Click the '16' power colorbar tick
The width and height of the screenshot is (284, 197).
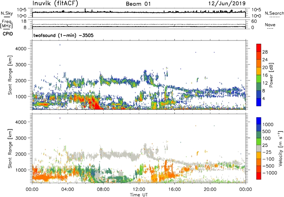click(x=265, y=75)
